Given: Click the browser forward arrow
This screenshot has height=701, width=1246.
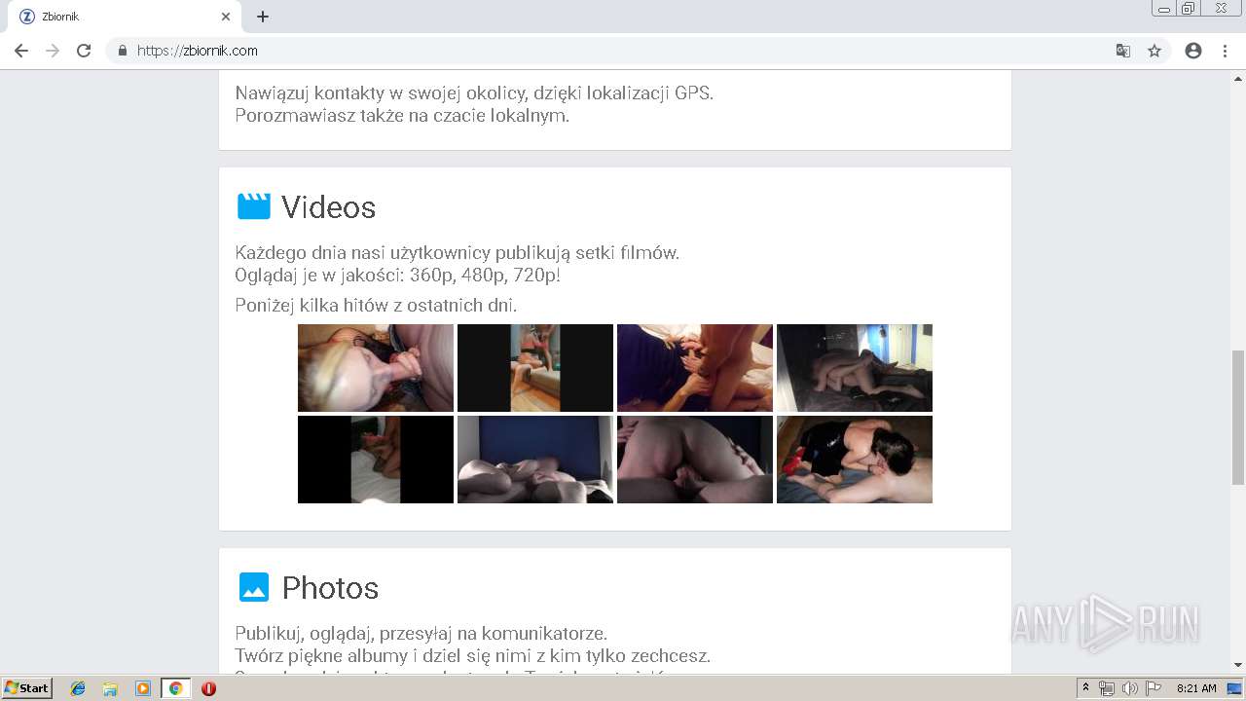Looking at the screenshot, I should (x=53, y=51).
